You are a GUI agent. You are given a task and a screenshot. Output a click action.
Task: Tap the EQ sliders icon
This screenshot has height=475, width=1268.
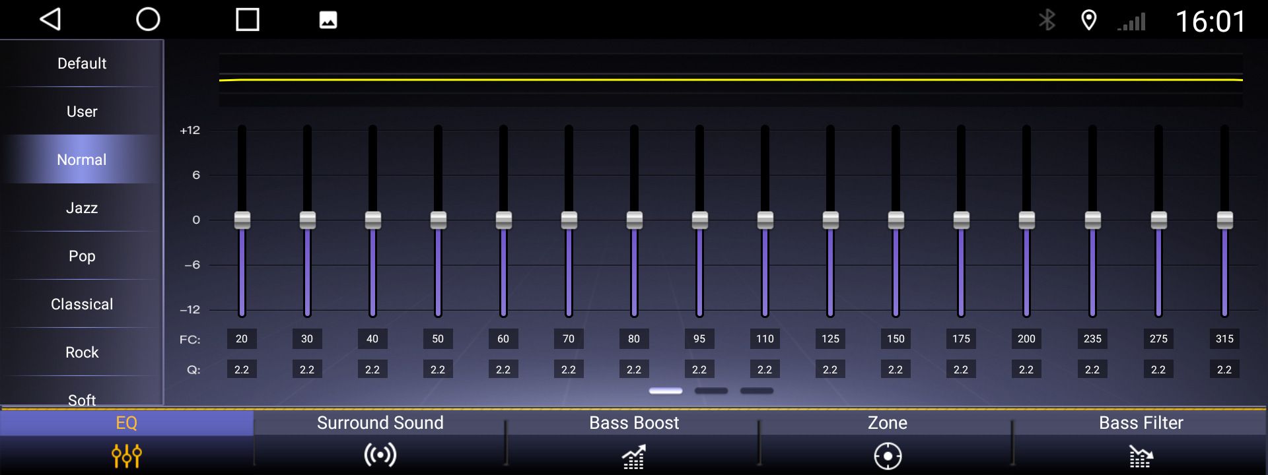pos(127,455)
